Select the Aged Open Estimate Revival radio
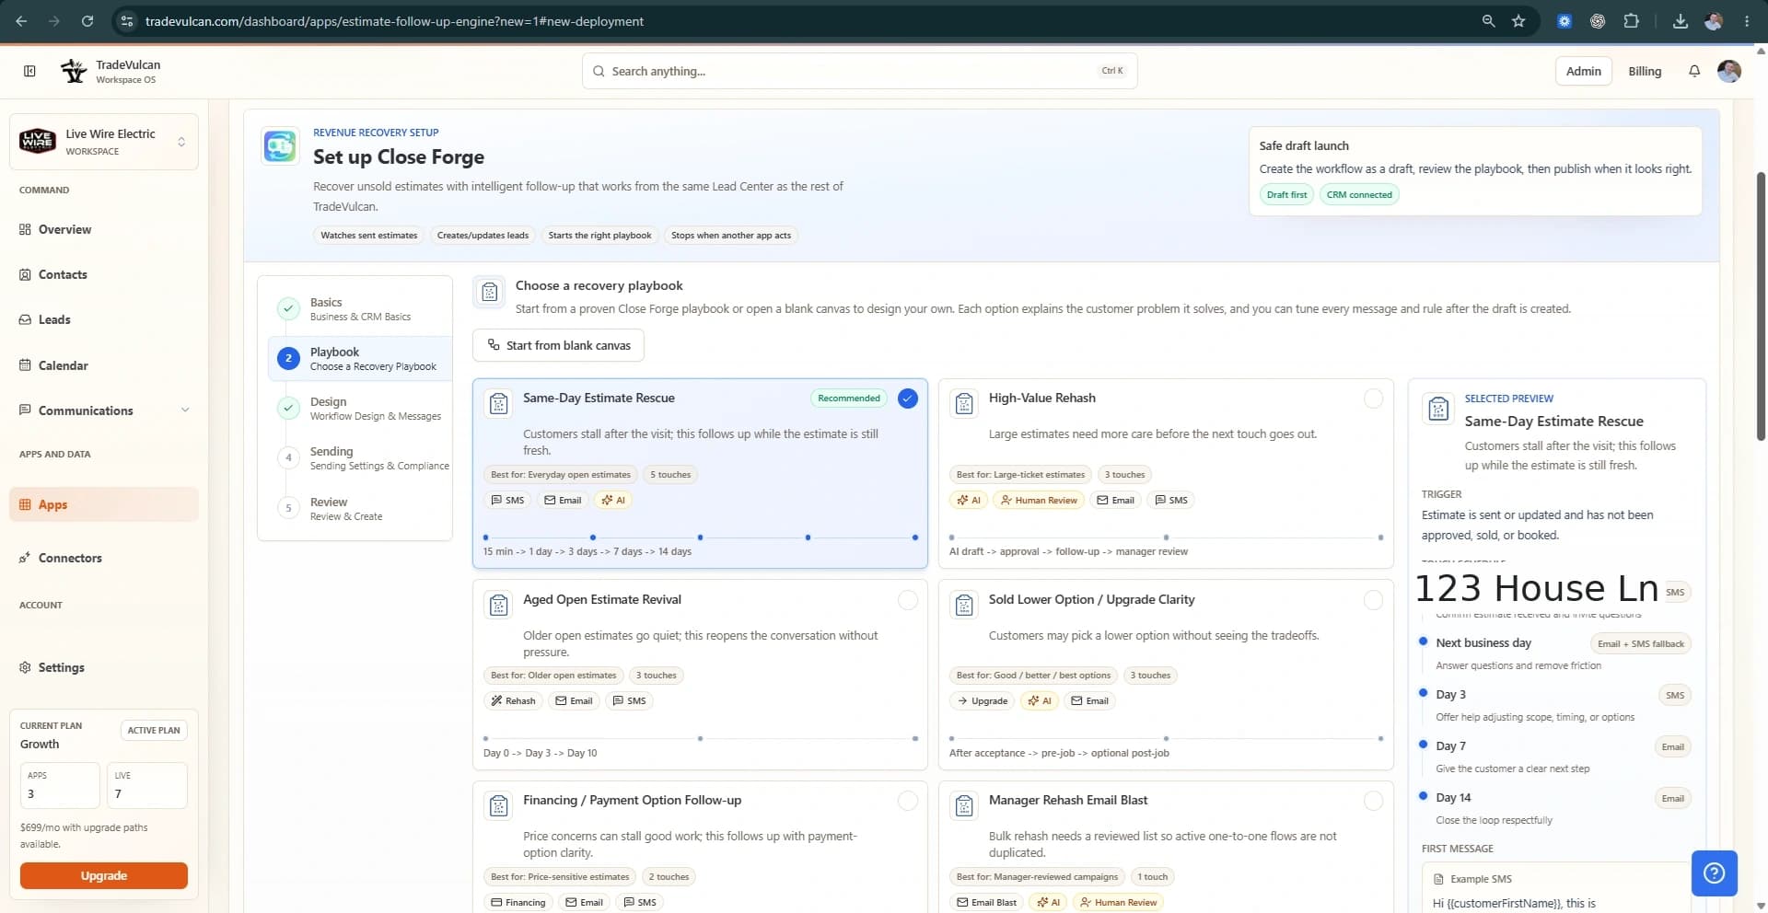This screenshot has height=913, width=1768. click(907, 600)
